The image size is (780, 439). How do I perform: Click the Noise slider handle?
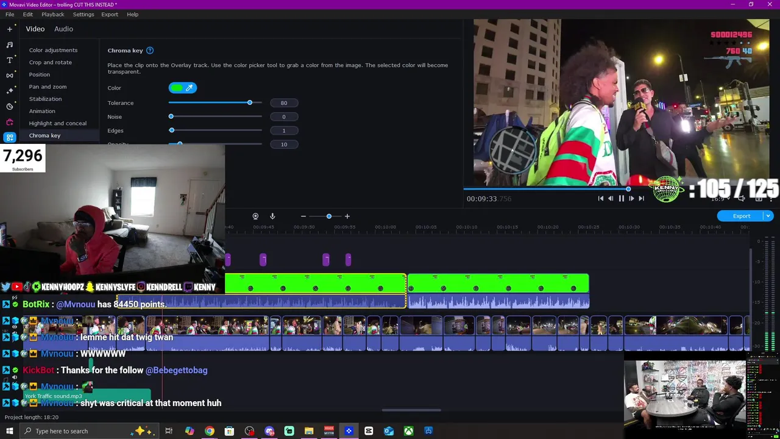[171, 116]
